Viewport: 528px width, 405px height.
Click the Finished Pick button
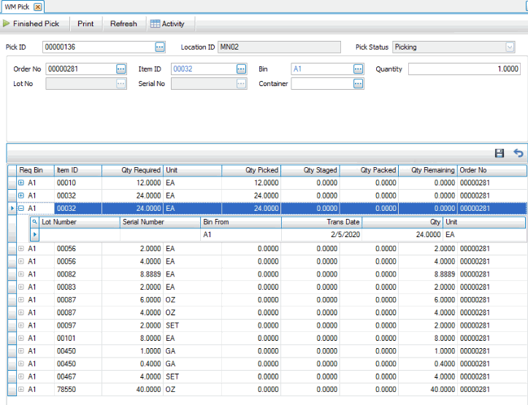[x=31, y=23]
